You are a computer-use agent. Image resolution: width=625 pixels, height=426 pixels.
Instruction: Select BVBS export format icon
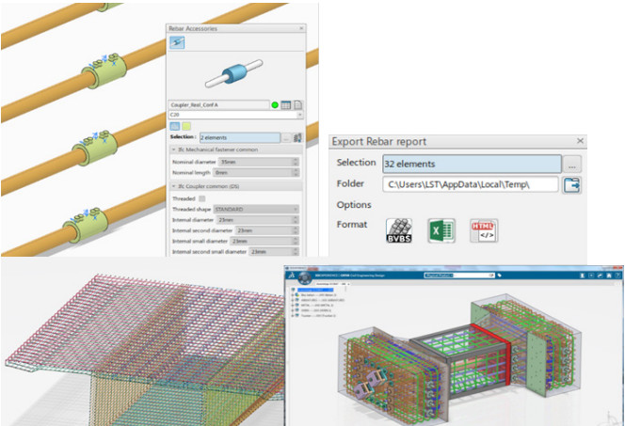tap(399, 230)
